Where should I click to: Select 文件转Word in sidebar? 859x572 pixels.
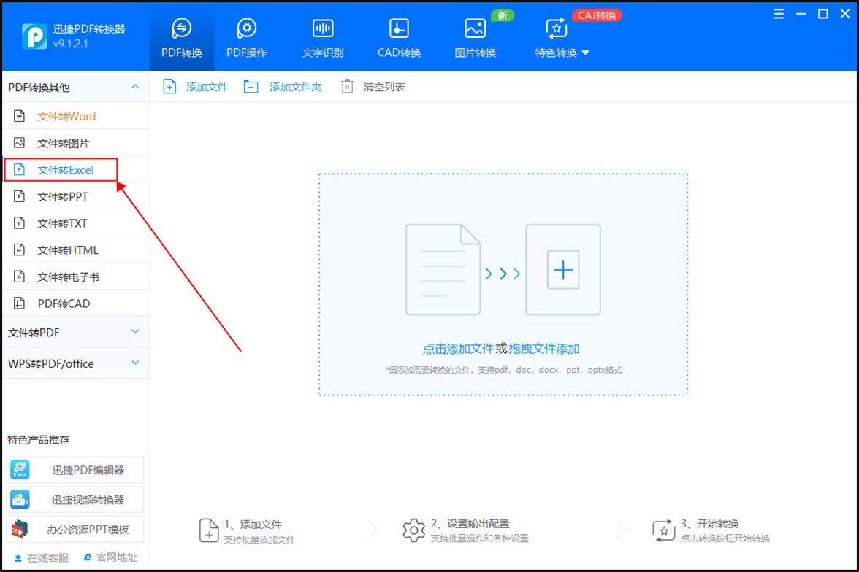click(76, 116)
